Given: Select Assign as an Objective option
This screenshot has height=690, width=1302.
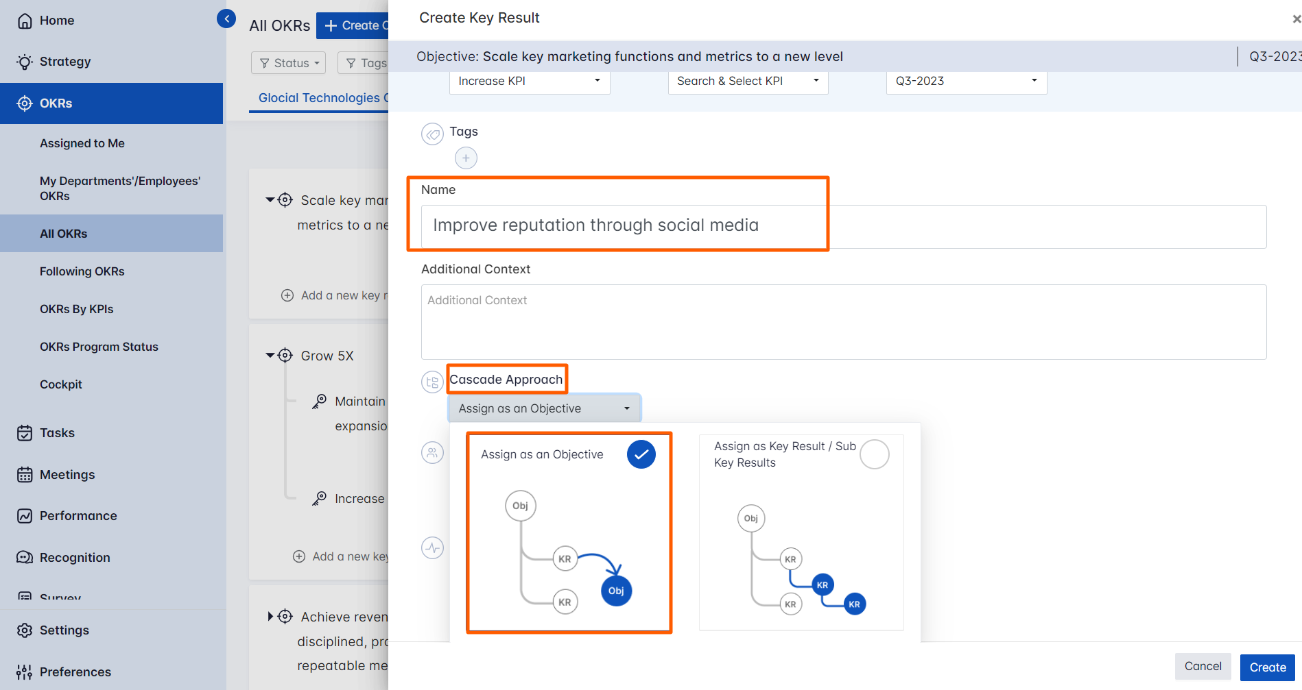Looking at the screenshot, I should coord(641,454).
